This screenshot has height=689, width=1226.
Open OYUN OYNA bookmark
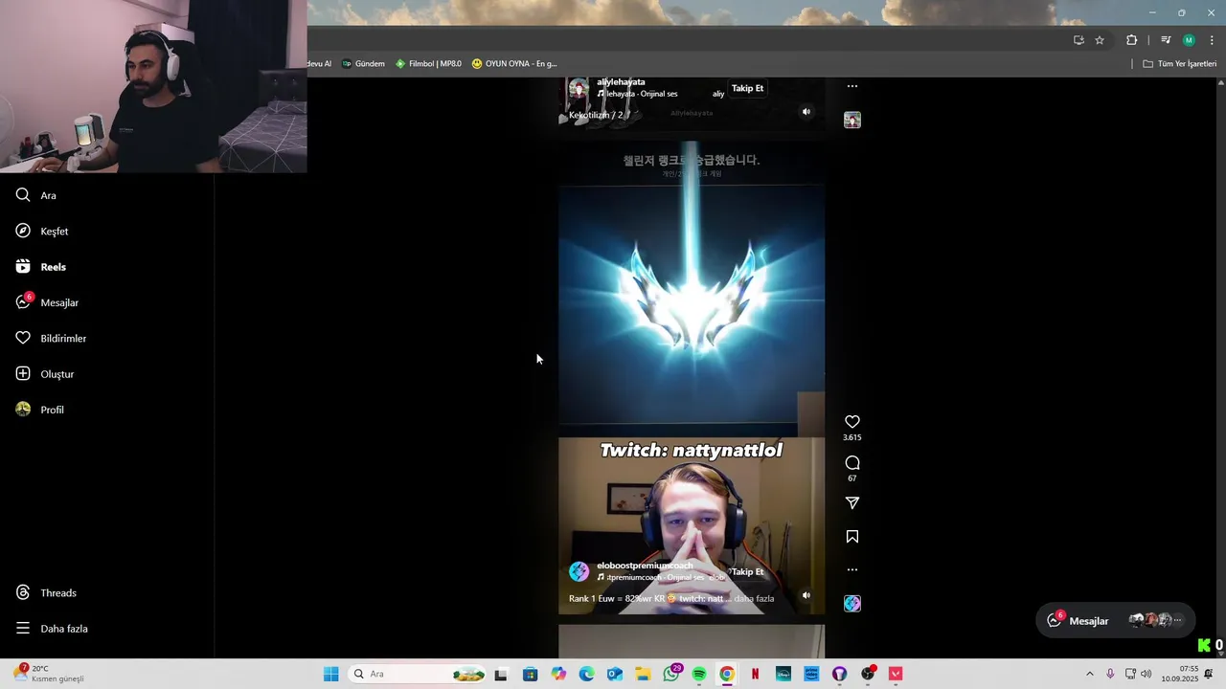(x=514, y=64)
